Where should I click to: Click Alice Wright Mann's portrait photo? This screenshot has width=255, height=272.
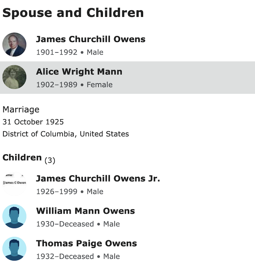pos(14,77)
